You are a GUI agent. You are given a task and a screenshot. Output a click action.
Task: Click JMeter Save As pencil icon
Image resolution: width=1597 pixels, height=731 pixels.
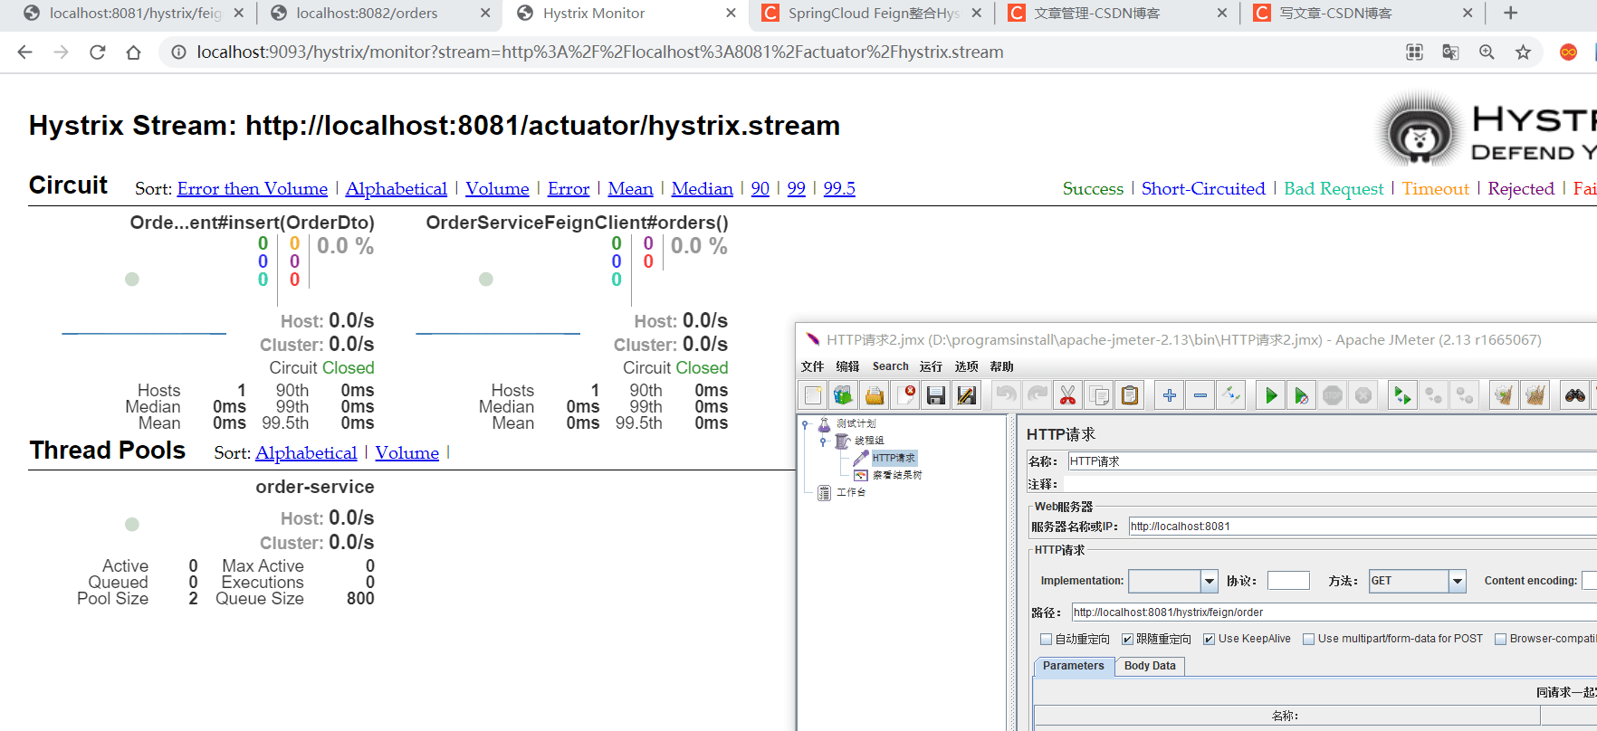(x=967, y=395)
